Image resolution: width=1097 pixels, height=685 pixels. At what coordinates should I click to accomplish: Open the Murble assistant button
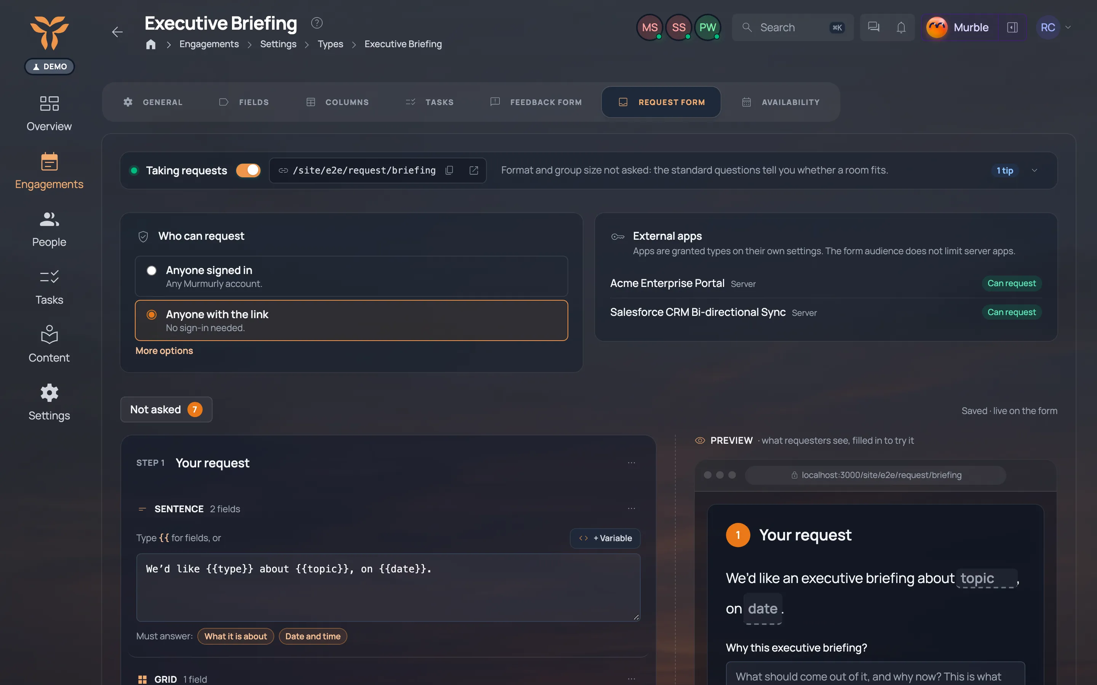pyautogui.click(x=958, y=27)
